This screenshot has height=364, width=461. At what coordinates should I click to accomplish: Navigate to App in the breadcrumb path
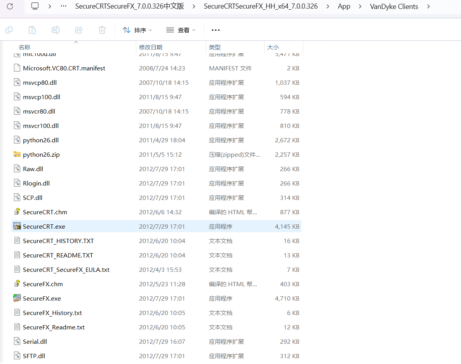[x=344, y=7]
